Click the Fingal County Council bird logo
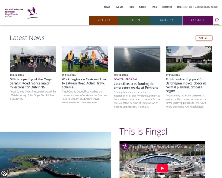 33,13
